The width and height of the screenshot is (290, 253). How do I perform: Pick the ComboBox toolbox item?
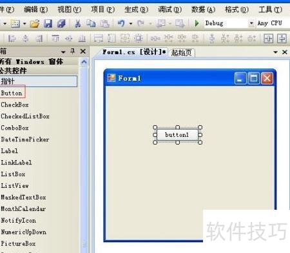pos(15,128)
